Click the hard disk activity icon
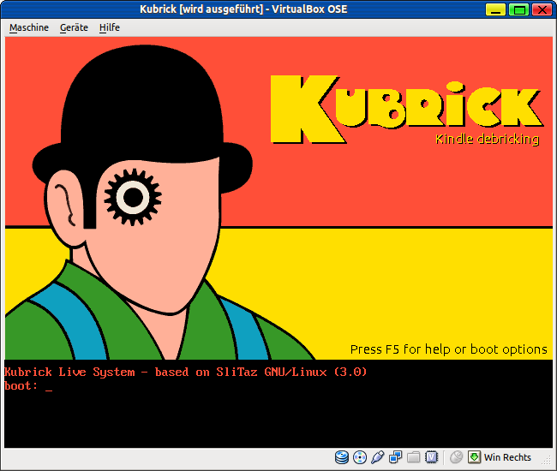Image resolution: width=557 pixels, height=471 pixels. [342, 457]
